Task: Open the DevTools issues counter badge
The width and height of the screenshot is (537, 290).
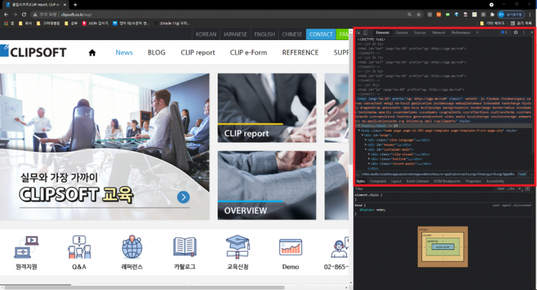Action: [504, 32]
